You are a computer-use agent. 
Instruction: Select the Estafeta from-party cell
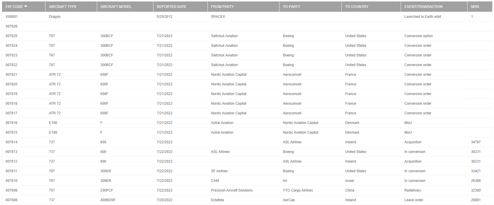coord(217,200)
